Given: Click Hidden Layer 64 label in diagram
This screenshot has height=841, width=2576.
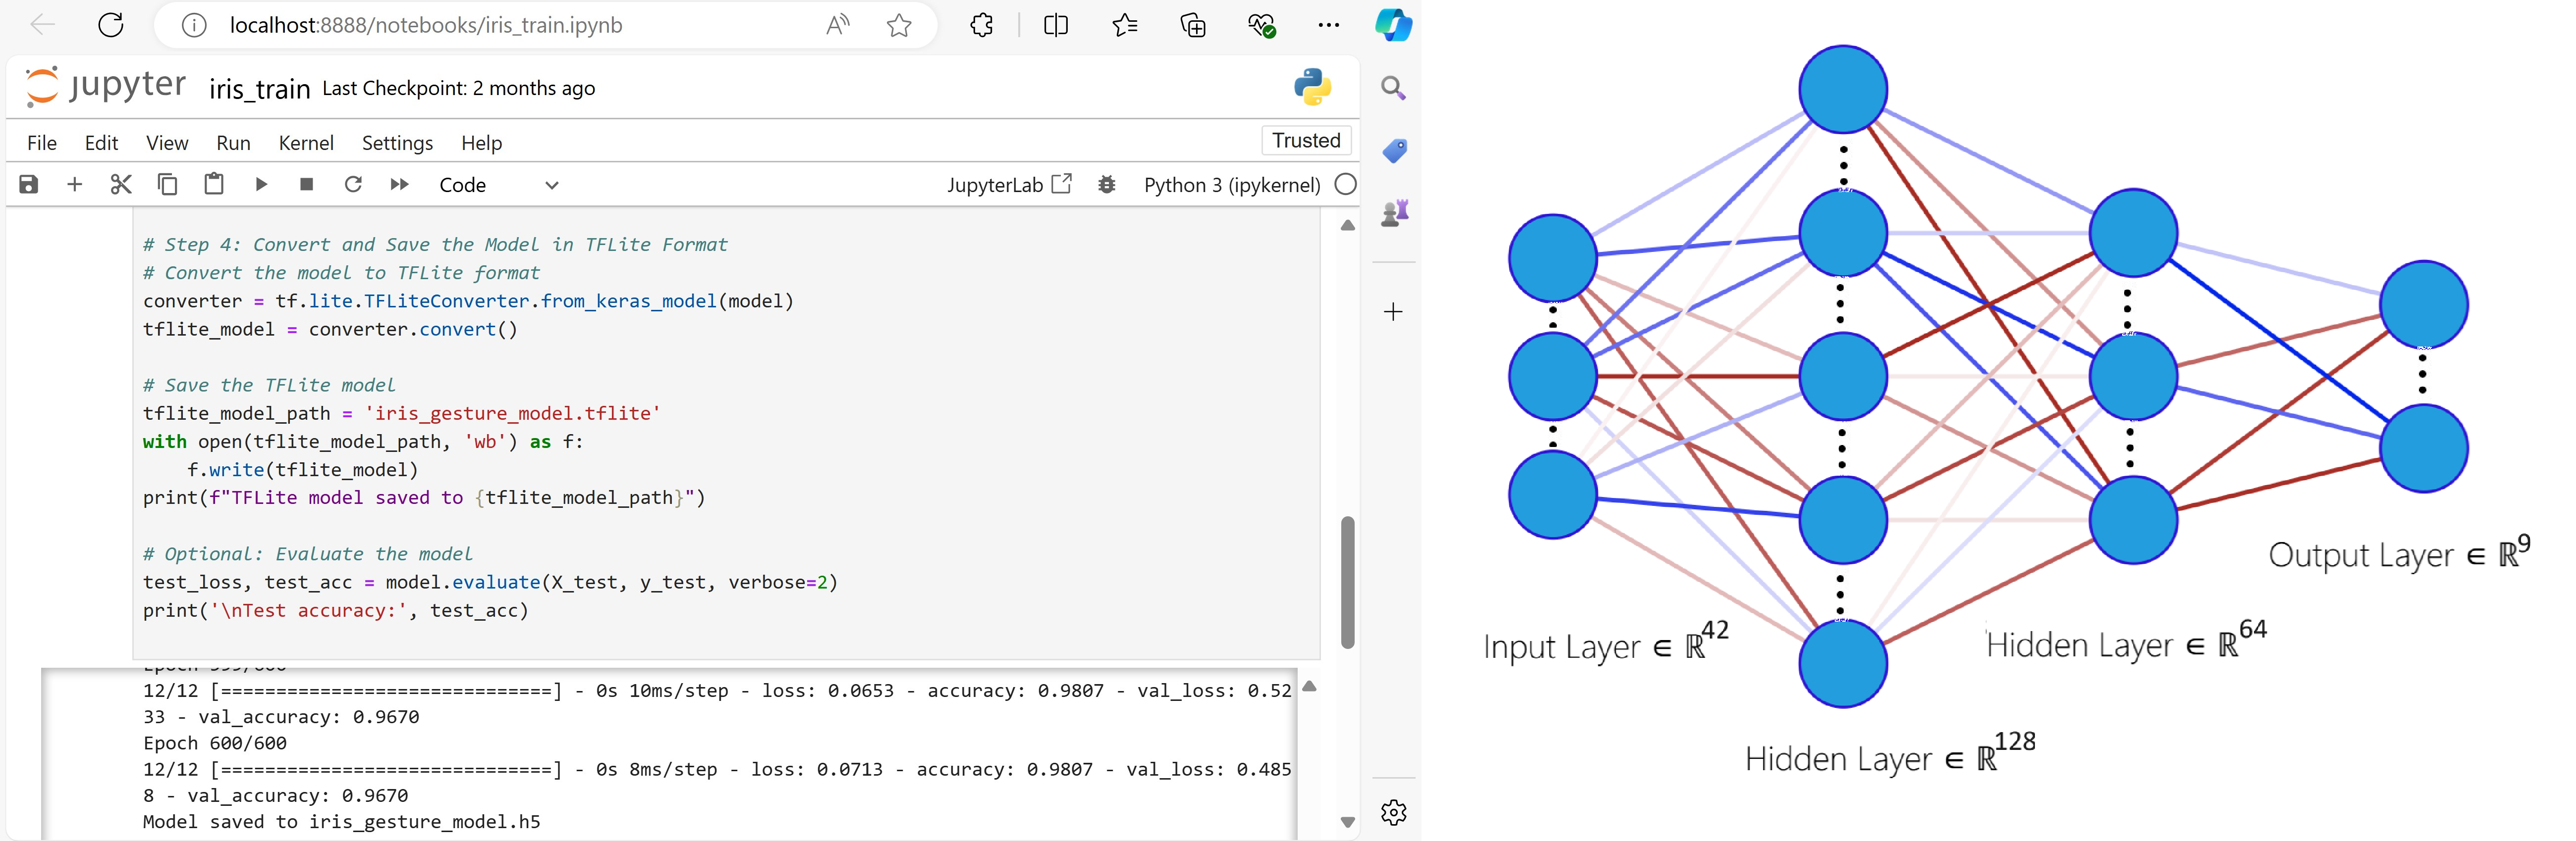Looking at the screenshot, I should pos(2126,642).
